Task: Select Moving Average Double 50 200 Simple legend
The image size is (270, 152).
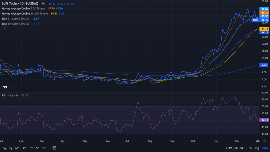Action: pyautogui.click(x=25, y=13)
